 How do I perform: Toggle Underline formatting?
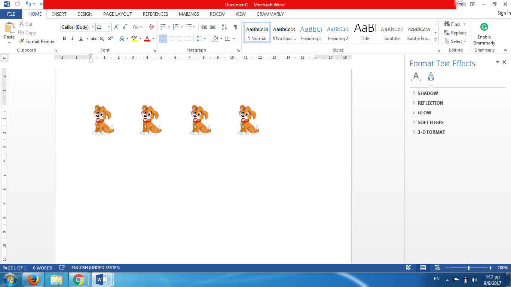[x=81, y=38]
